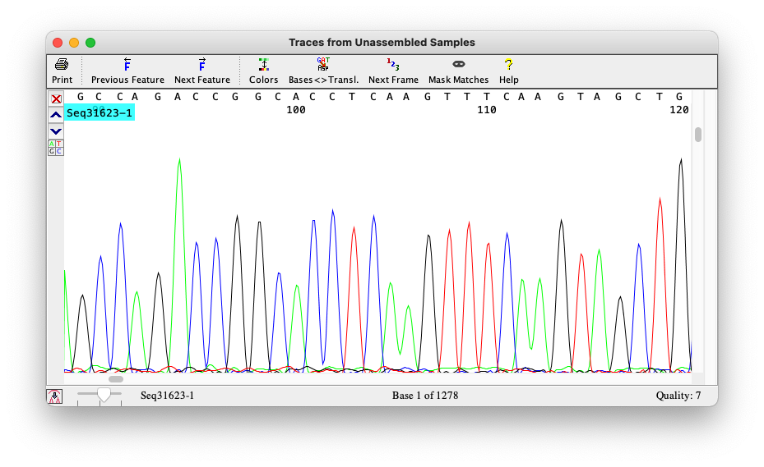This screenshot has width=764, height=467.
Task: Click the tall black G peak at right
Action: 681,164
